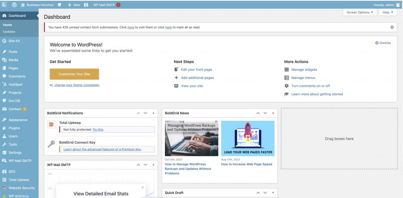Viewport: 403px width, 198px height.
Task: Click the Plugins plug icon
Action: point(4,128)
